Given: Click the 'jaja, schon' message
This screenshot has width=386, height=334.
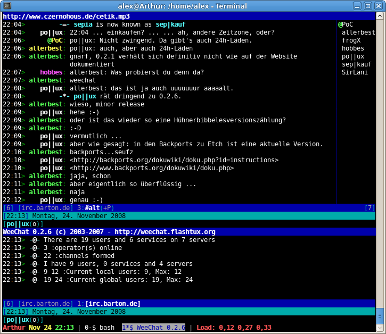Looking at the screenshot, I should [91, 176].
